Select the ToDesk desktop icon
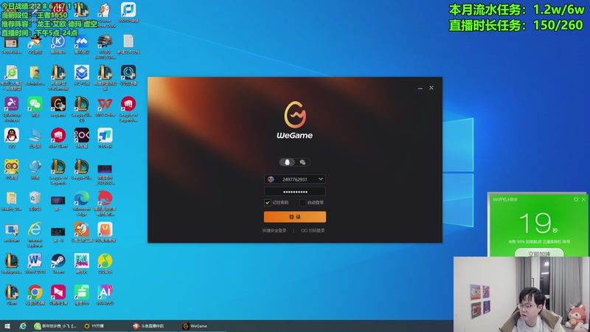Screen dimensions: 590x332 point(105,138)
